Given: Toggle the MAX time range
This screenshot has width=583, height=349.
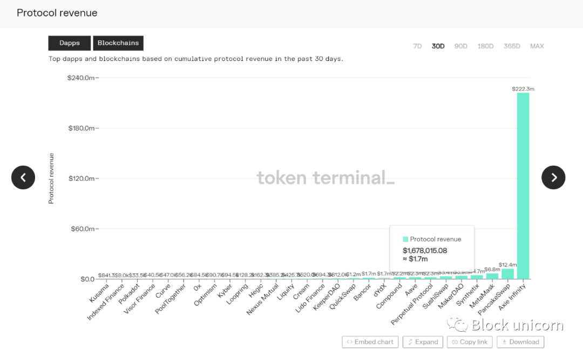Looking at the screenshot, I should 537,46.
